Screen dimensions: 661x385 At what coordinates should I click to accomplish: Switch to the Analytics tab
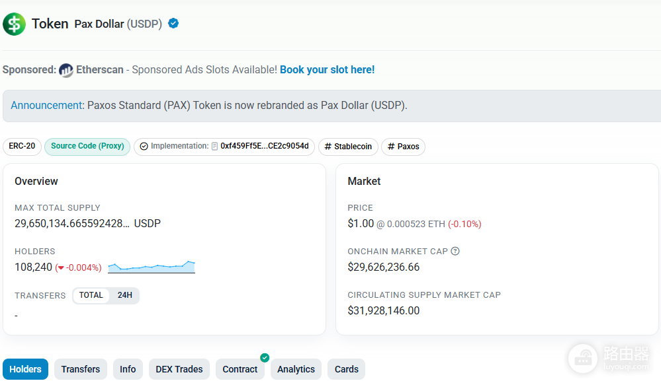click(296, 369)
